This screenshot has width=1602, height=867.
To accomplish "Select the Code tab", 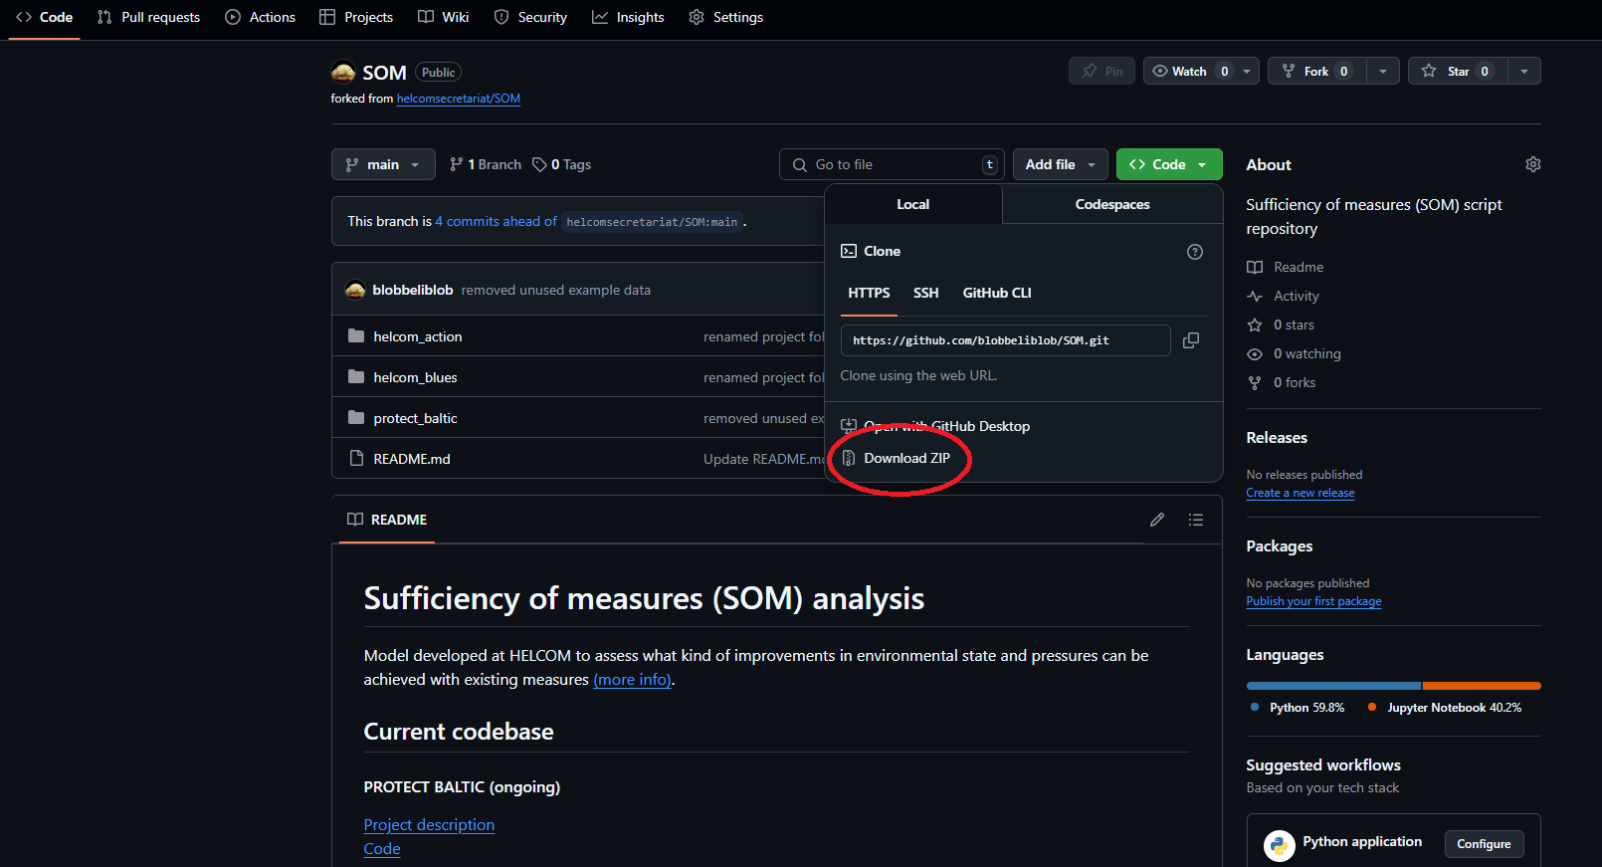I will point(45,17).
